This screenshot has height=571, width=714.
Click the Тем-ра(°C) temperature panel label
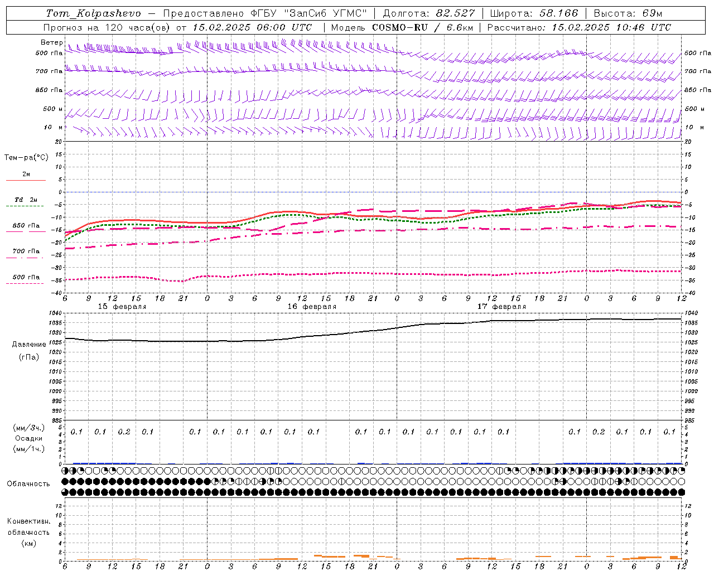[x=26, y=158]
